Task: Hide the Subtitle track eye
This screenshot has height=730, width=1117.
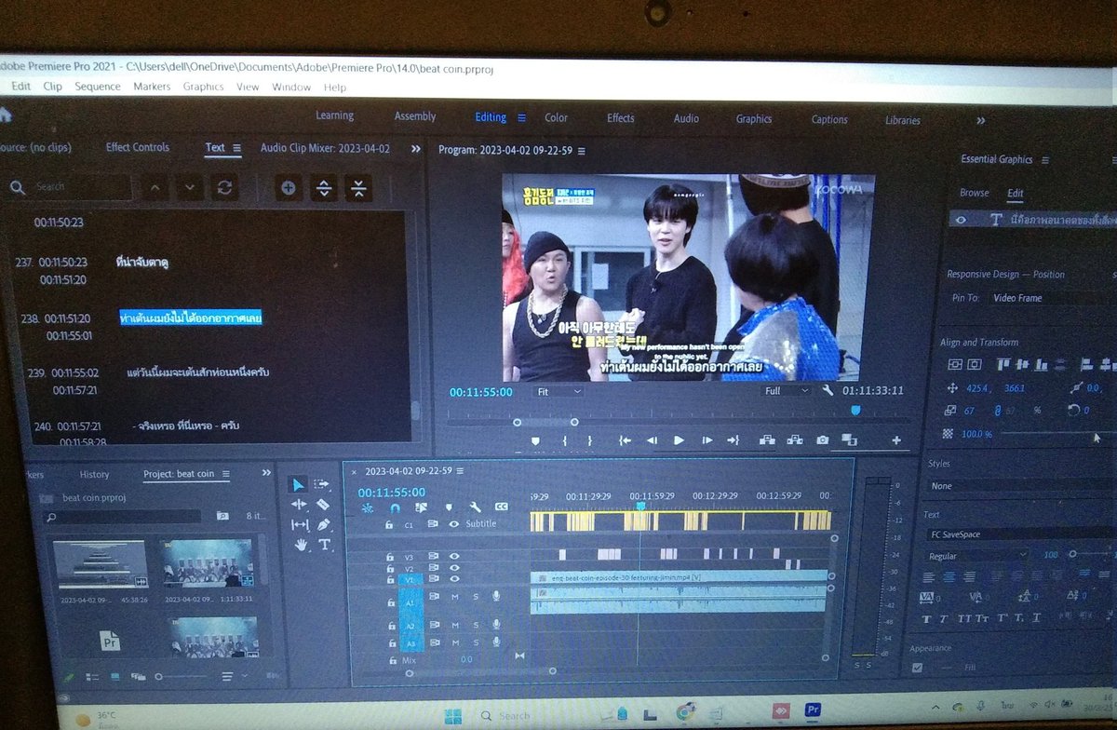Action: click(453, 524)
